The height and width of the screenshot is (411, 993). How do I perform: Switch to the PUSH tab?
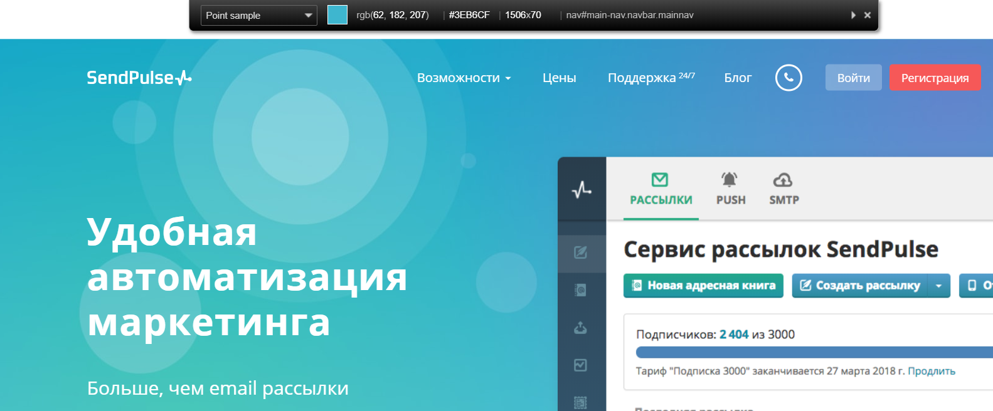(x=731, y=189)
